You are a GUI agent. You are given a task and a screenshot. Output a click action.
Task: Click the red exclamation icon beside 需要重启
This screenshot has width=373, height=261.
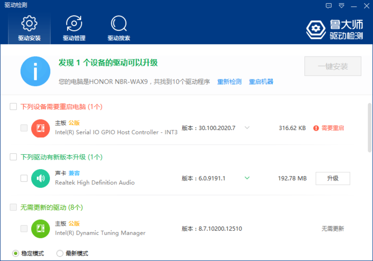click(x=316, y=128)
